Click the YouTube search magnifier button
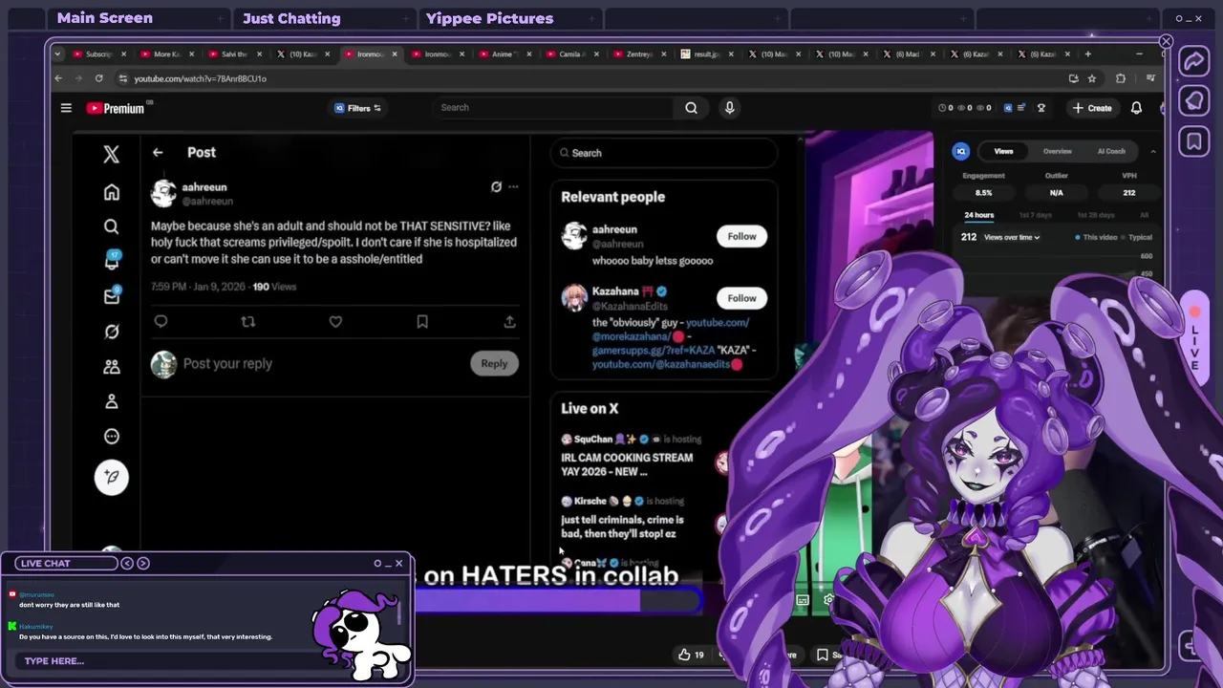 [691, 108]
